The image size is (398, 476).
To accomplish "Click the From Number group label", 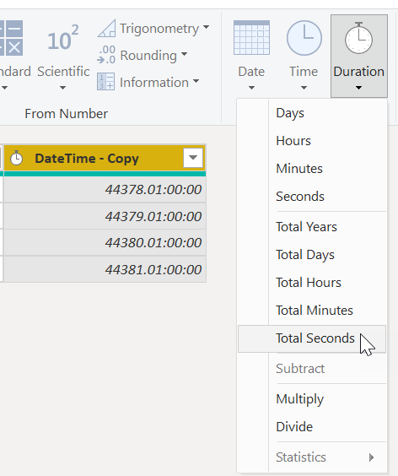I will (66, 114).
